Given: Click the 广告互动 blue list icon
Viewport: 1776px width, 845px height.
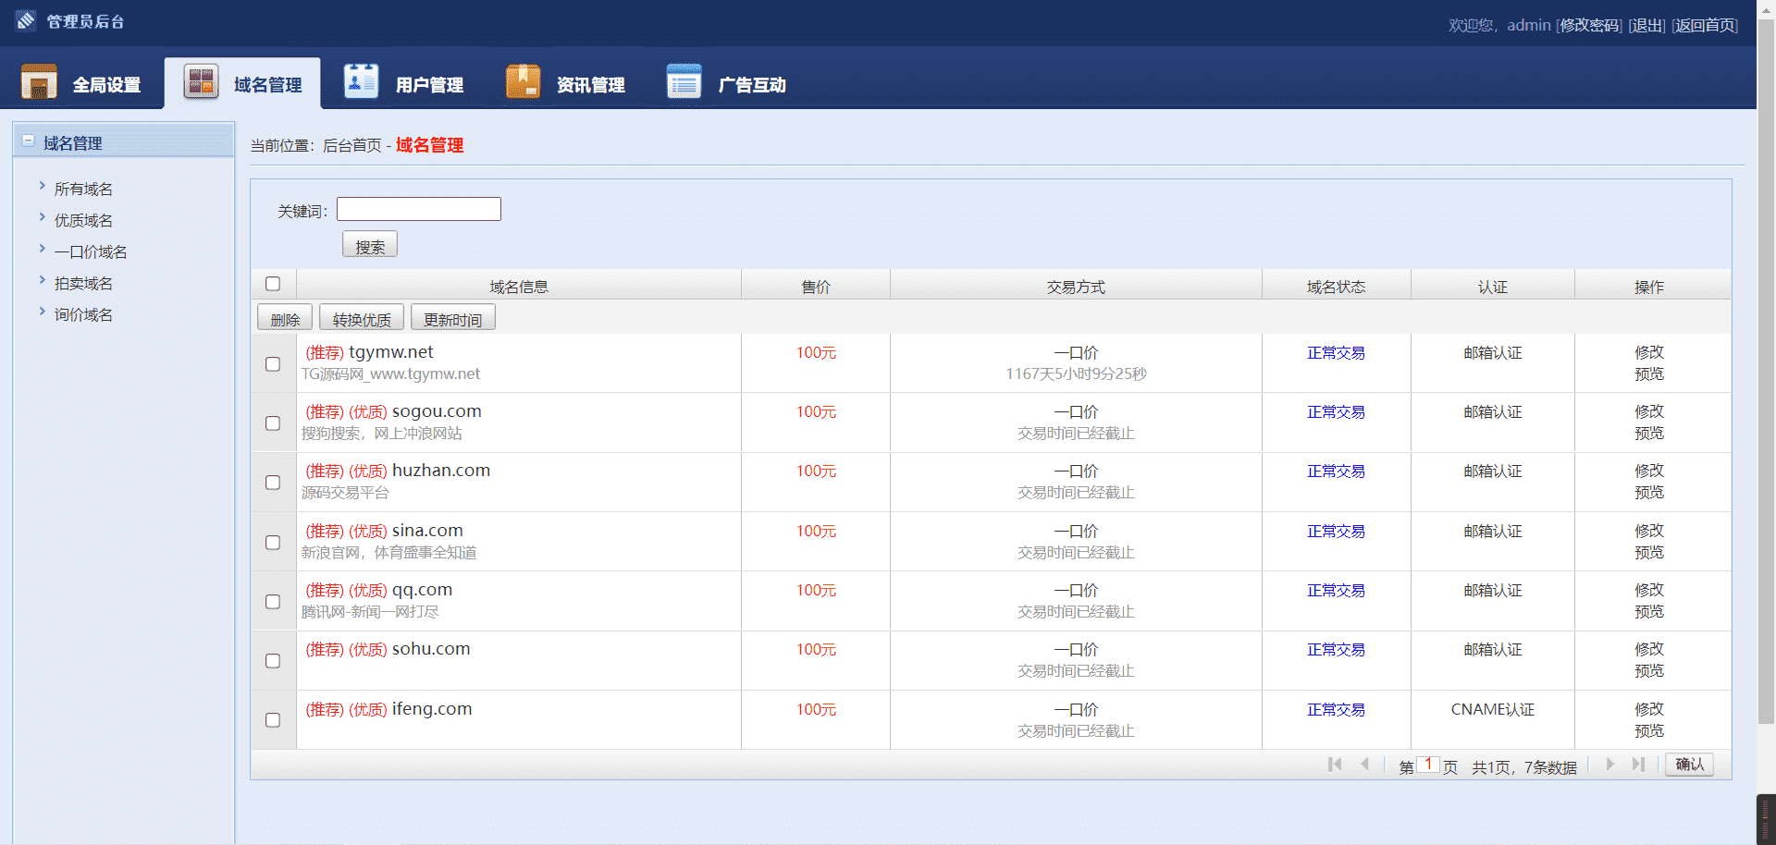Looking at the screenshot, I should (684, 82).
